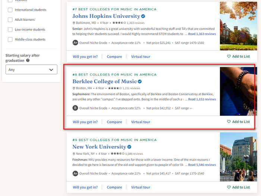
Task: Click Will you get in for NYU
Action: pyautogui.click(x=85, y=187)
